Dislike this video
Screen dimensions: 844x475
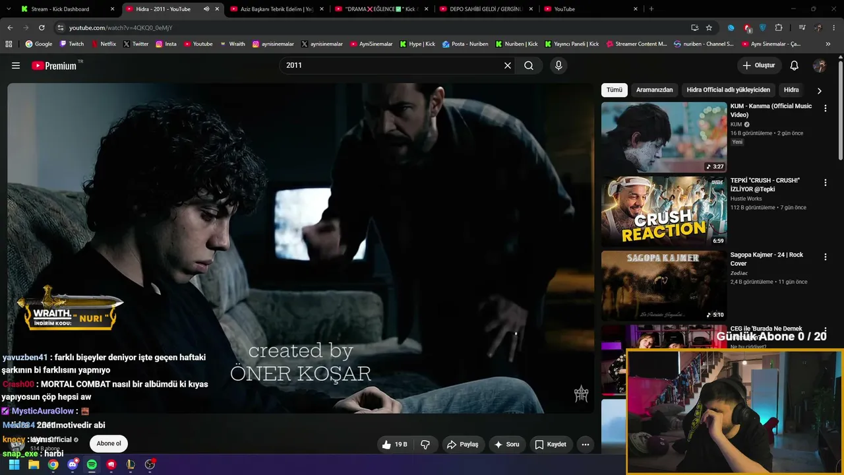(425, 445)
